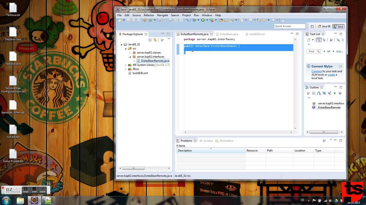
Task: Run the program with green Run icon
Action: [203, 20]
